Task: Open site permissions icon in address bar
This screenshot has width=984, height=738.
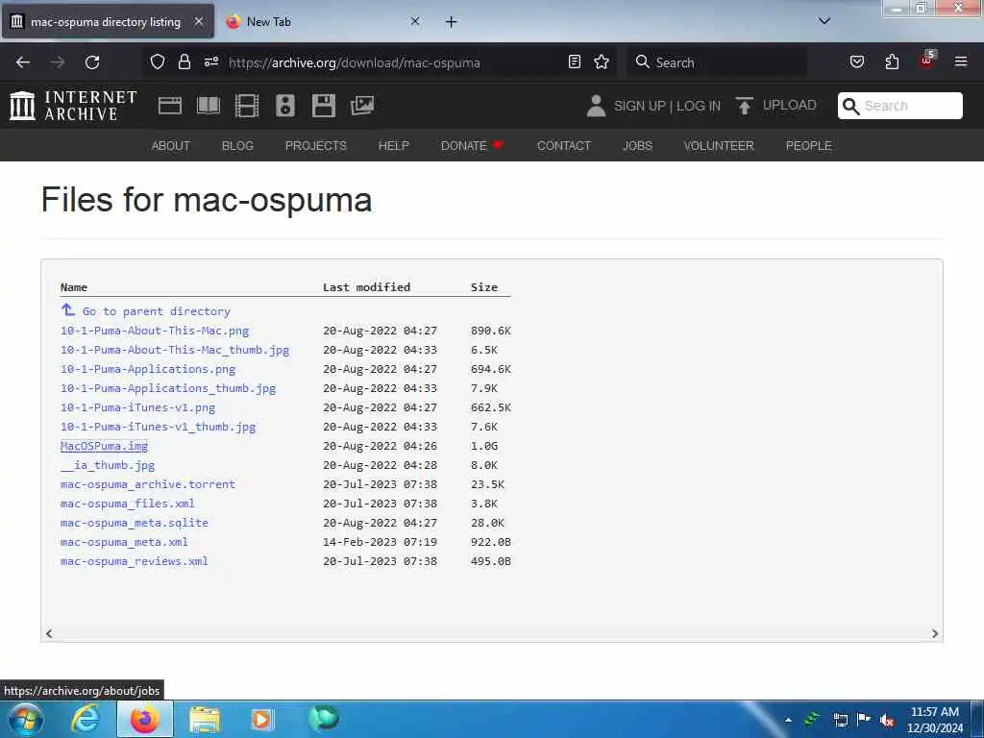Action: (x=210, y=61)
